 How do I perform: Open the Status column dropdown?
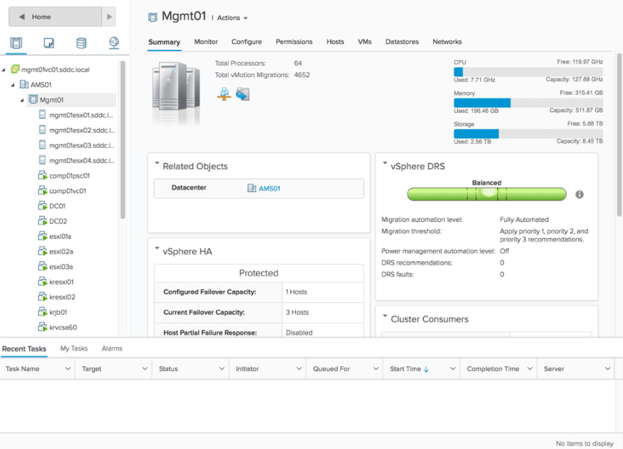(221, 369)
